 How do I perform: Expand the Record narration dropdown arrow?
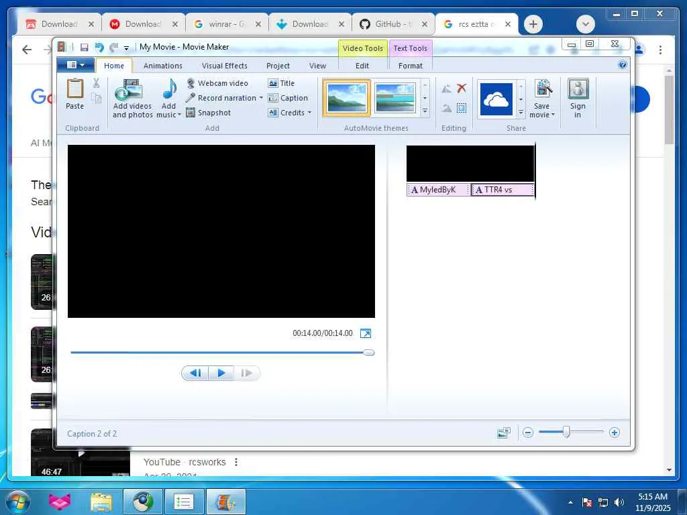[x=261, y=98]
